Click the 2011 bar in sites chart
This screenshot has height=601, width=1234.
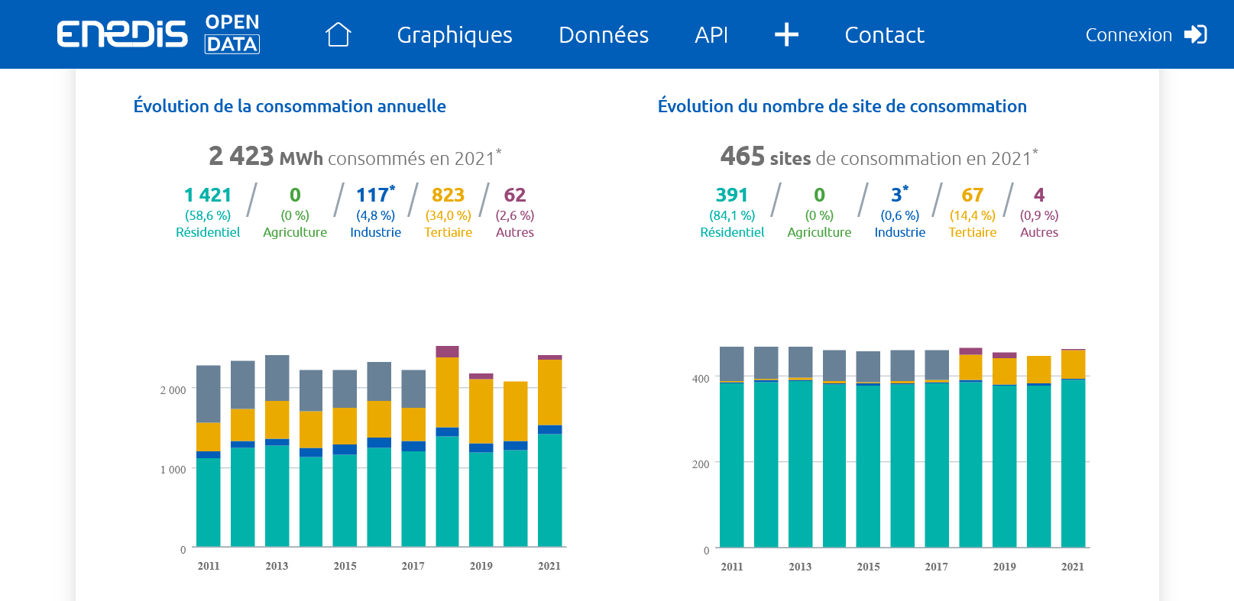[x=731, y=458]
